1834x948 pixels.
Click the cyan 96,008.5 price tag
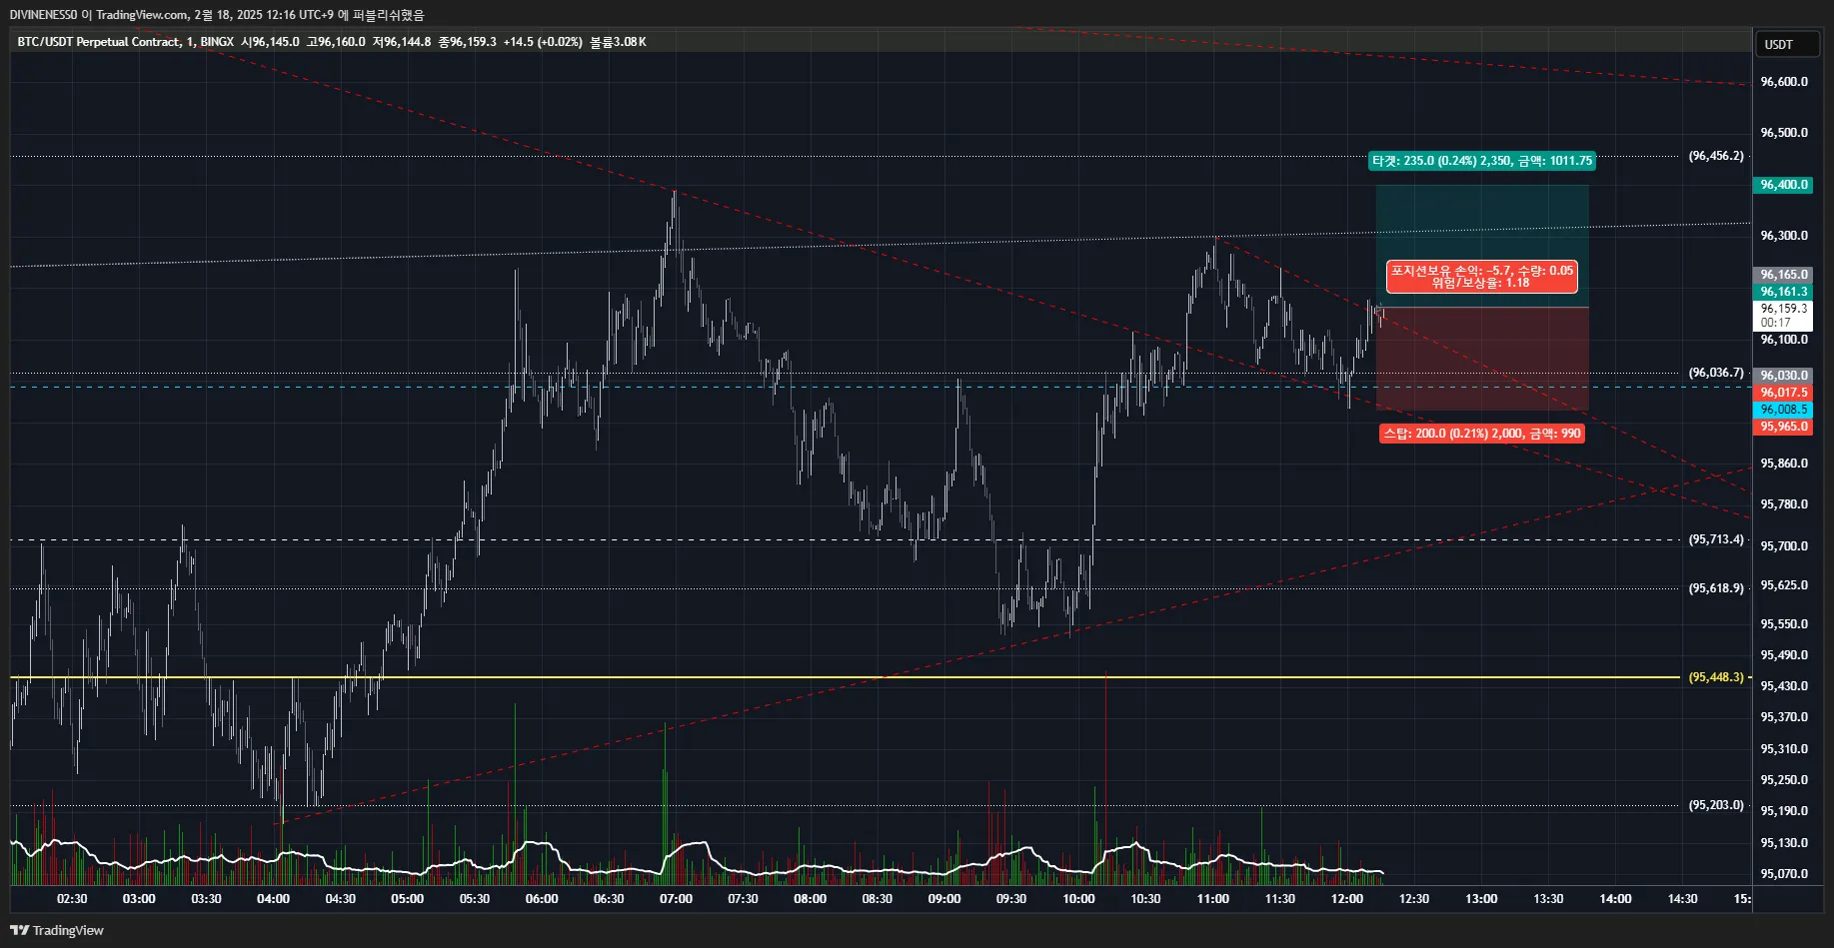[x=1783, y=410]
